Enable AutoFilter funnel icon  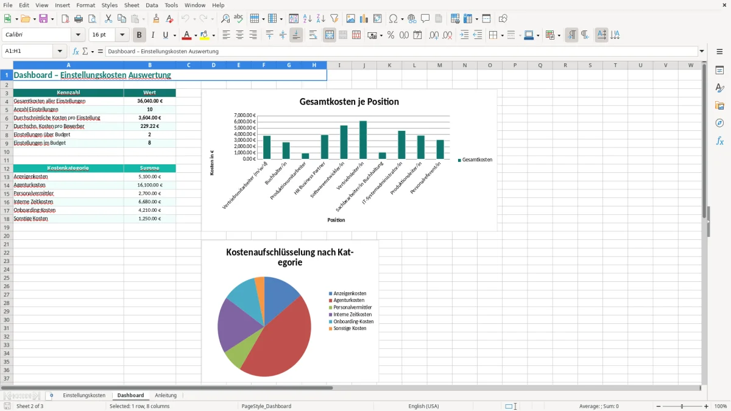pyautogui.click(x=334, y=19)
